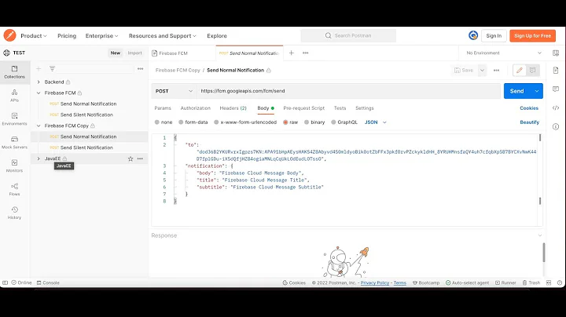The width and height of the screenshot is (566, 317).
Task: Click the request URL field
Action: (x=348, y=91)
